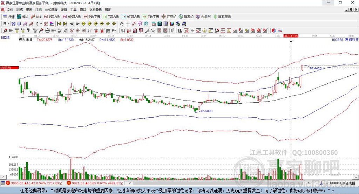Viewport: 359px width, 194px height.
Task: Open the 行情 market quotes view
Action: click(9, 17)
